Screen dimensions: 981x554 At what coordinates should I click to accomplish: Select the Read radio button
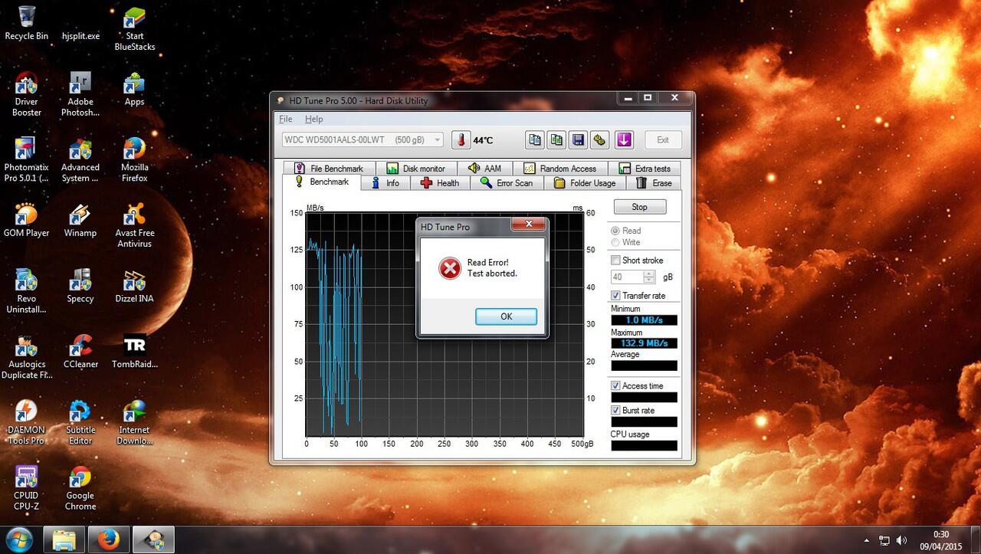click(x=615, y=231)
